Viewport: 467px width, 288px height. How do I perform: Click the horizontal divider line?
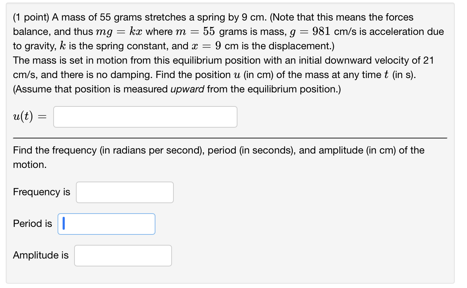230,137
